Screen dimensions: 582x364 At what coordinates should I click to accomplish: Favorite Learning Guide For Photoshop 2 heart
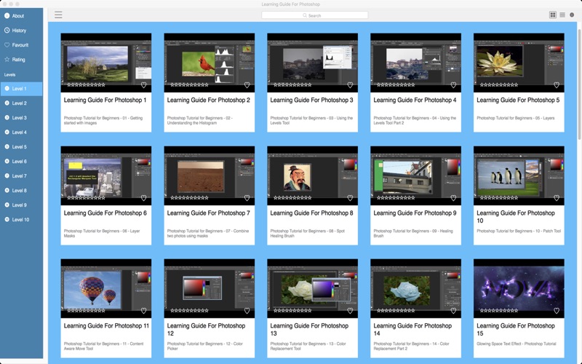(247, 85)
